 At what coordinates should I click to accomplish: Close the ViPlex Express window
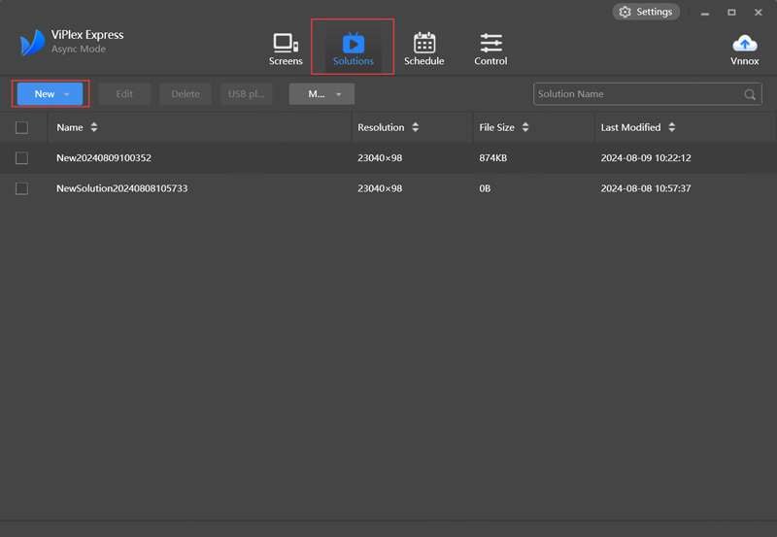point(759,13)
